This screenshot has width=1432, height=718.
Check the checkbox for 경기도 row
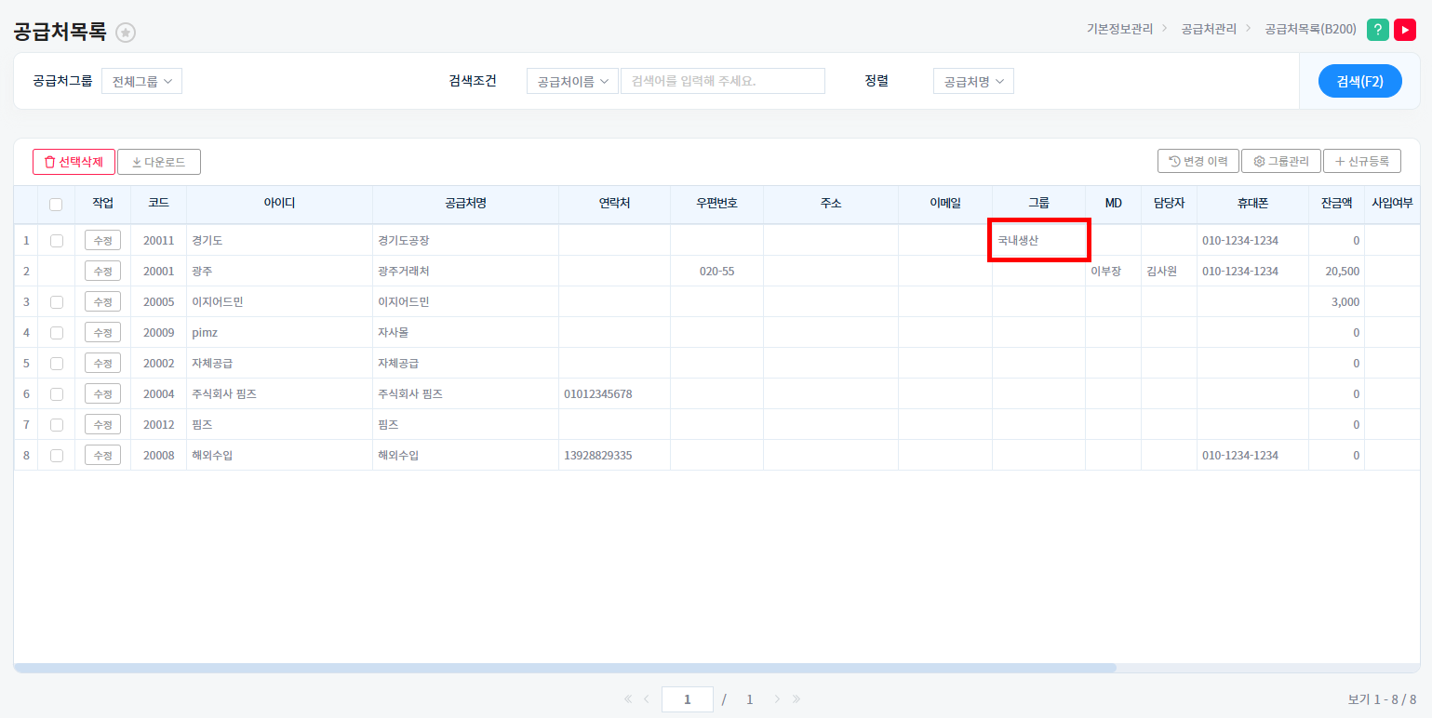57,240
